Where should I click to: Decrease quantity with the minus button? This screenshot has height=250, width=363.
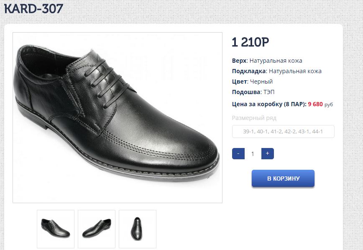(238, 153)
